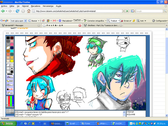Screen dimensions: 168x126
Task: Click the PageRank indicator
Action: (x=77, y=20)
